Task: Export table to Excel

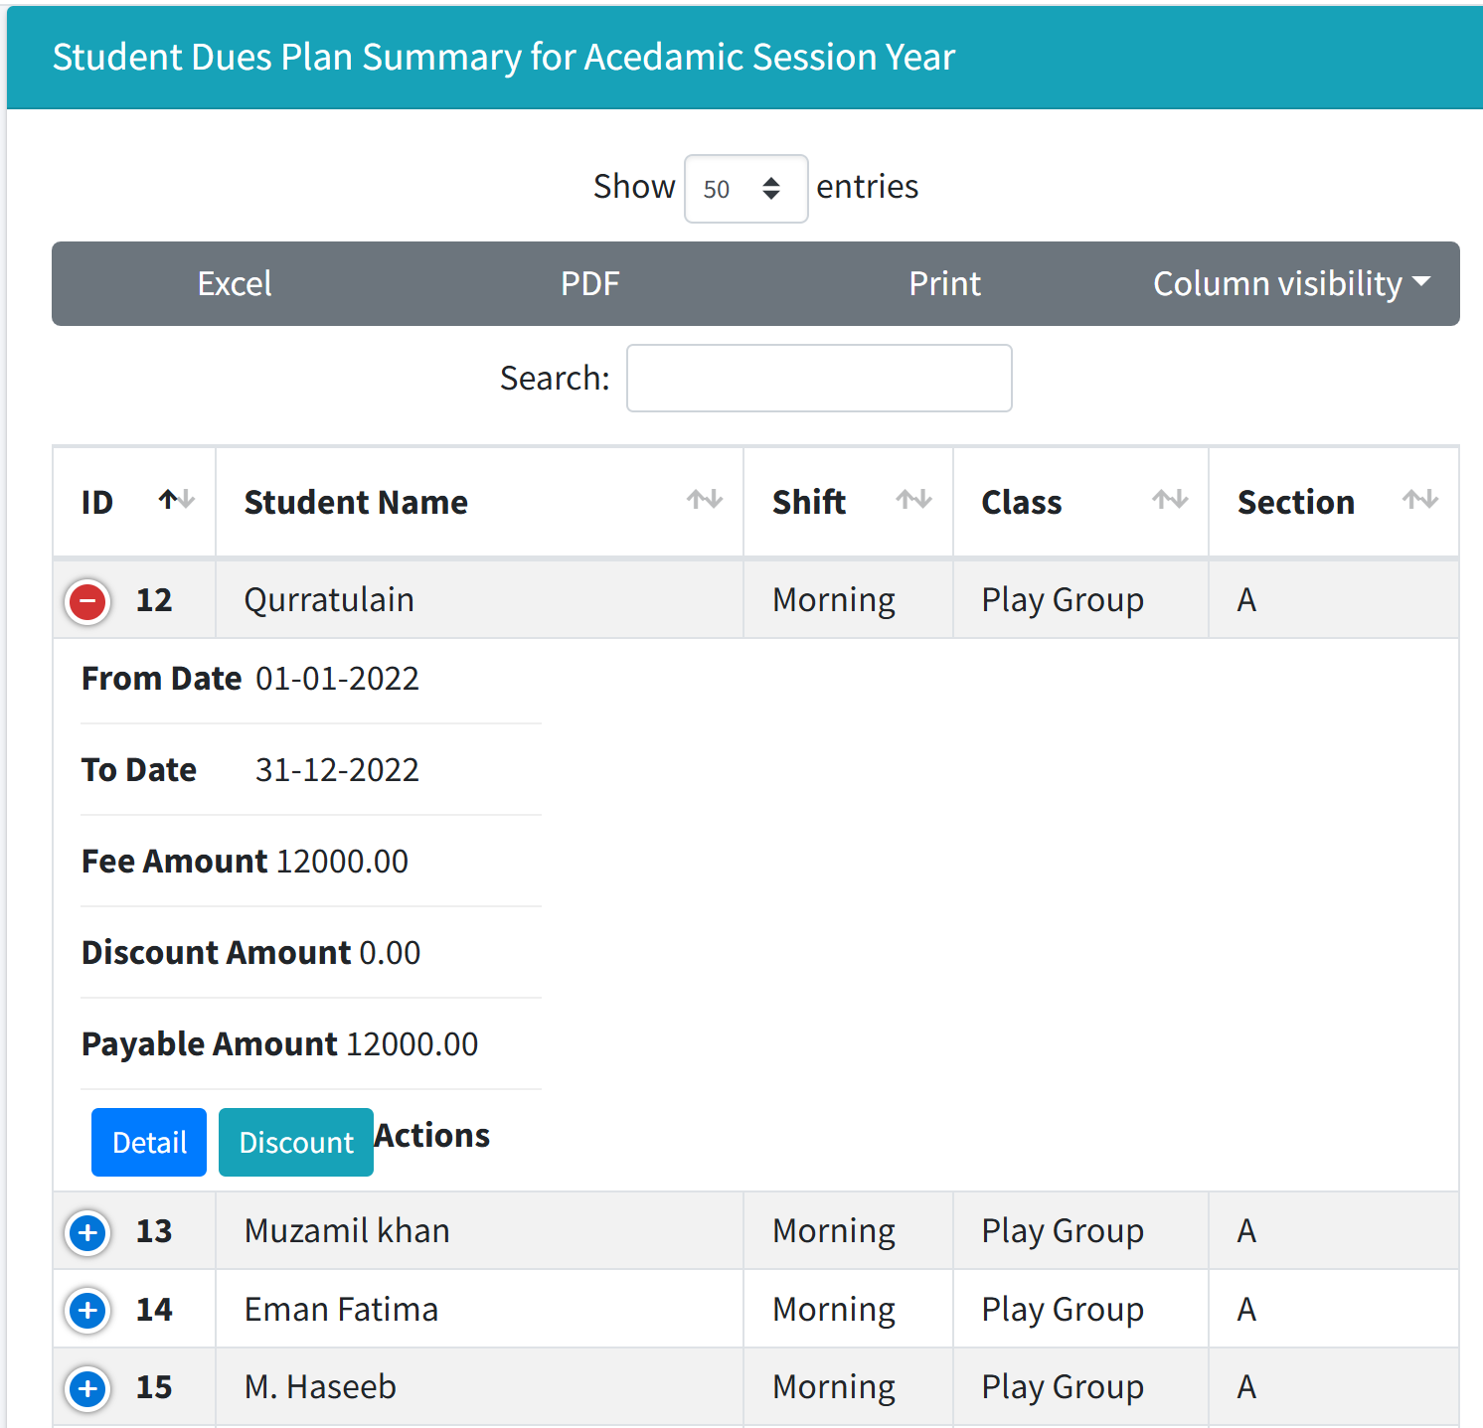Action: (235, 284)
